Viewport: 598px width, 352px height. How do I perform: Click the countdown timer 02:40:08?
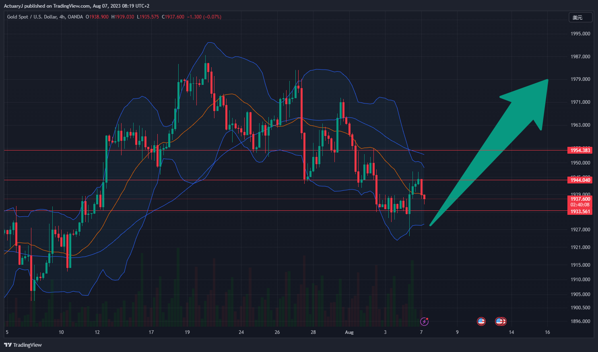[x=580, y=205]
